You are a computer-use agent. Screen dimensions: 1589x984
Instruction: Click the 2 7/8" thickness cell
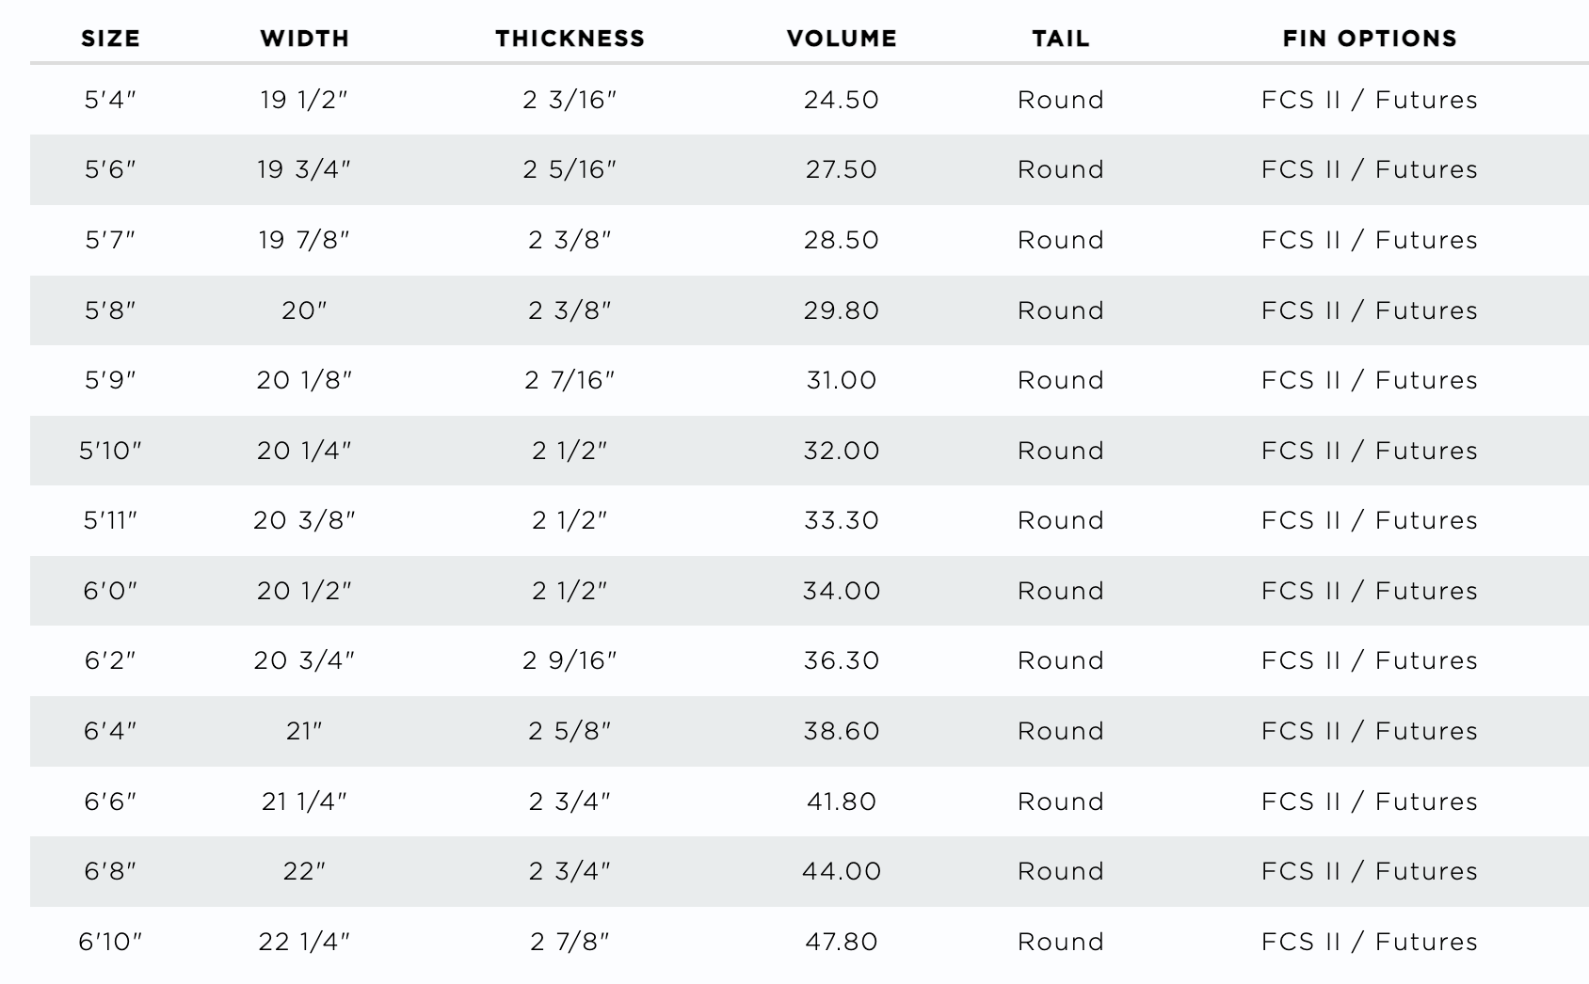click(x=570, y=942)
